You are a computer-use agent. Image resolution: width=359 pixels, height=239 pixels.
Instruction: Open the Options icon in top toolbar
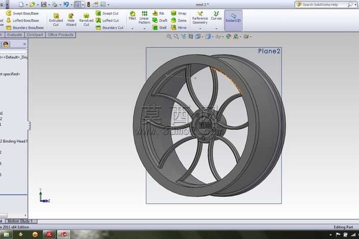coord(103,4)
